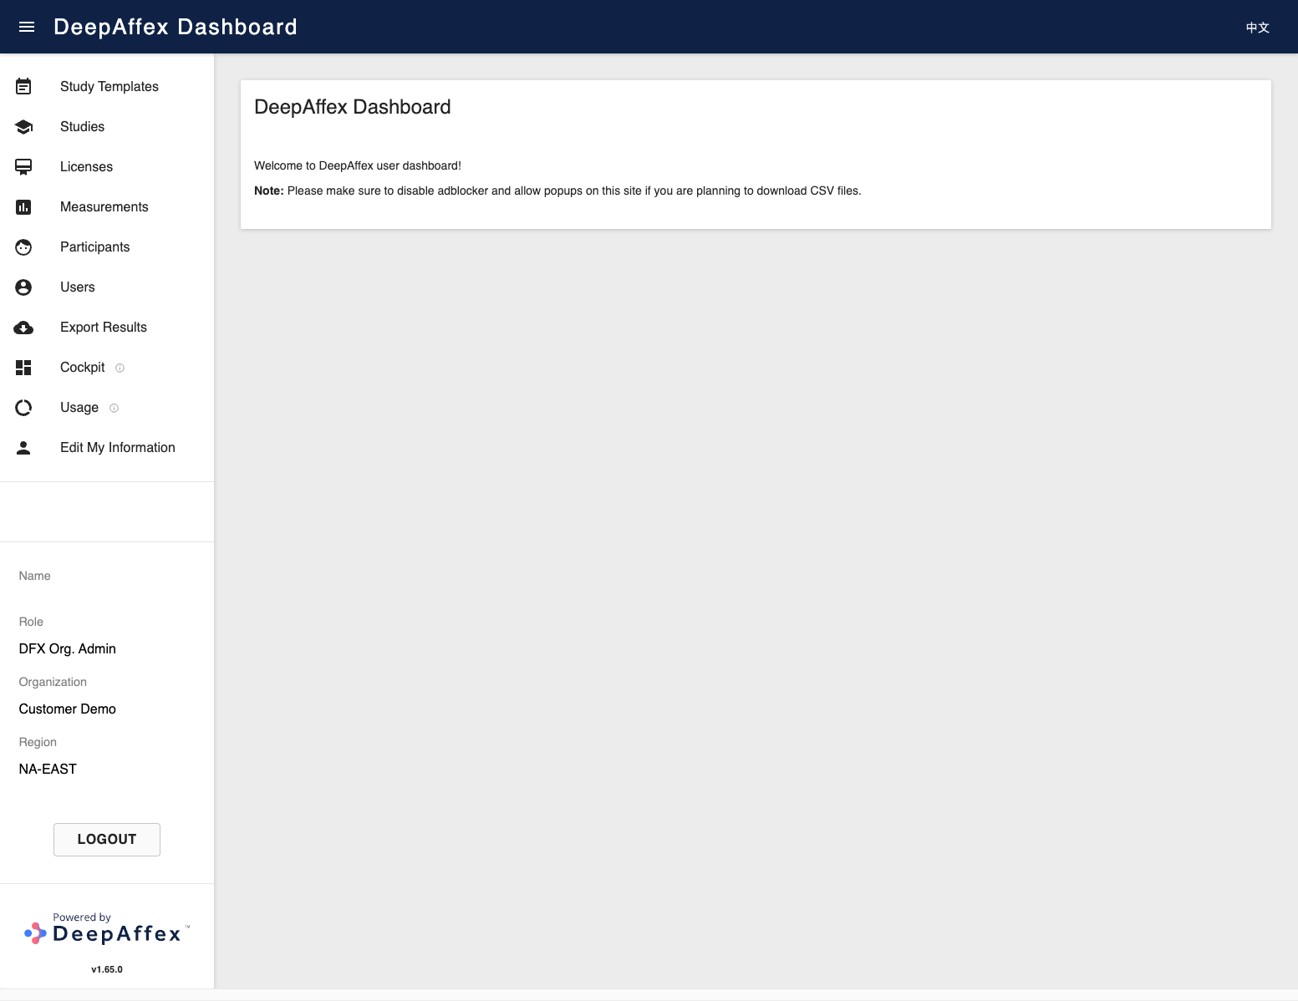Click the Users account icon
The image size is (1298, 1001).
[23, 287]
